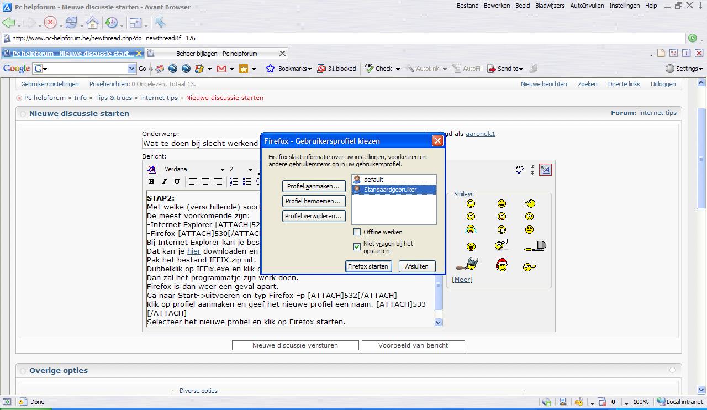
Task: Click the editor spell-check ABC icon
Action: (x=519, y=170)
